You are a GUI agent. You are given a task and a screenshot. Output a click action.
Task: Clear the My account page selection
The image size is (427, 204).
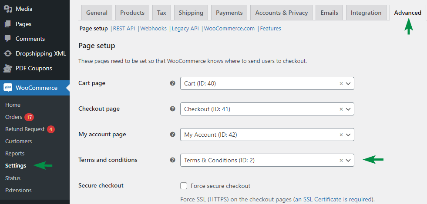pyautogui.click(x=341, y=135)
